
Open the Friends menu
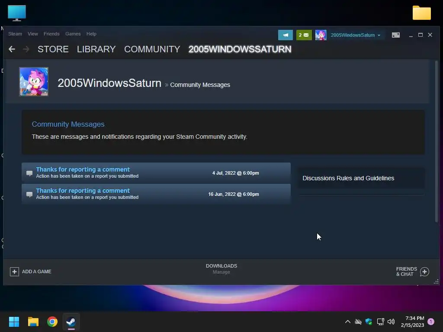51,34
